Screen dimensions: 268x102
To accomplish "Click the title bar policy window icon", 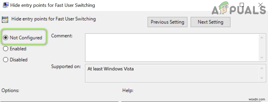I will (x=6, y=5).
